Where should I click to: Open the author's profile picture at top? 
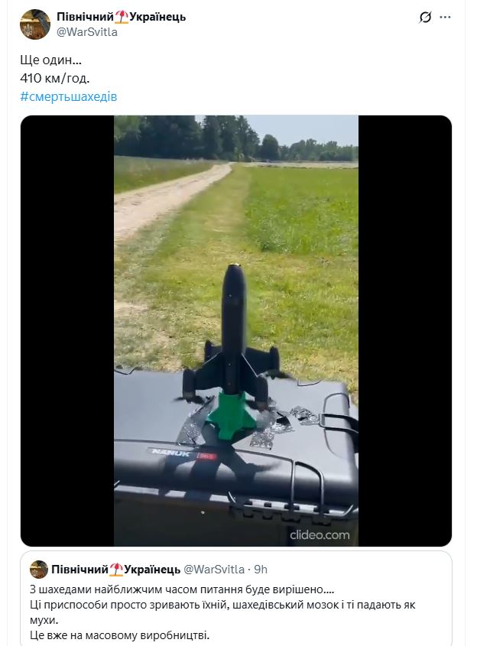point(35,24)
